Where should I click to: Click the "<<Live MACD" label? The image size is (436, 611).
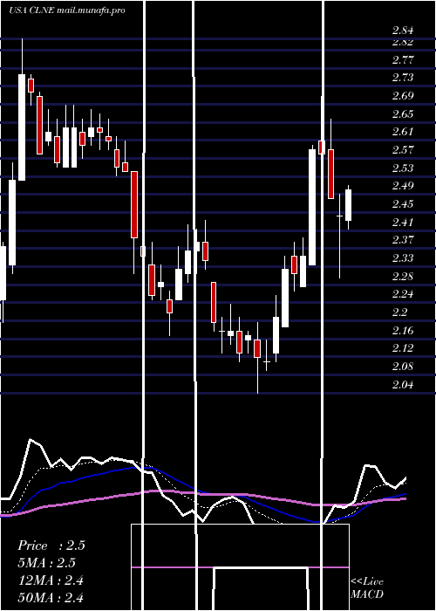click(x=367, y=587)
